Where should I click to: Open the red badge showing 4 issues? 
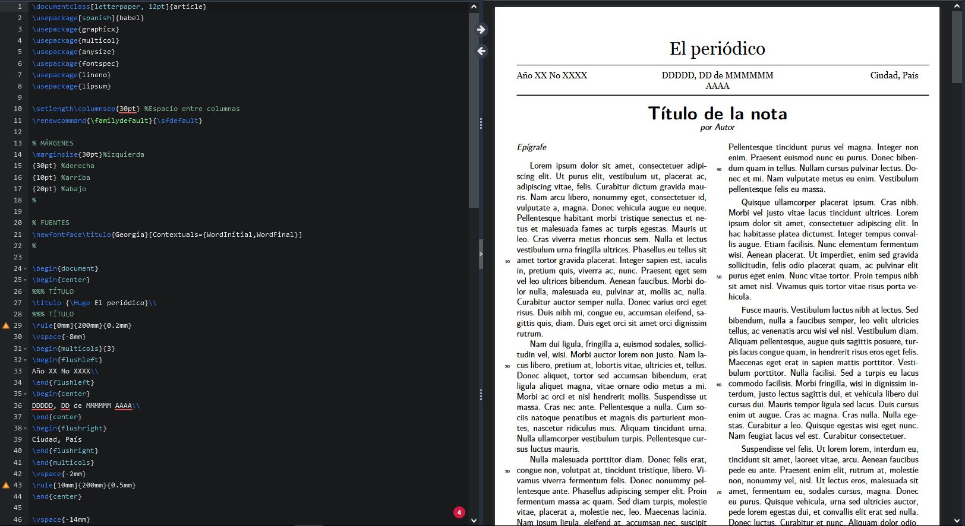pos(459,512)
